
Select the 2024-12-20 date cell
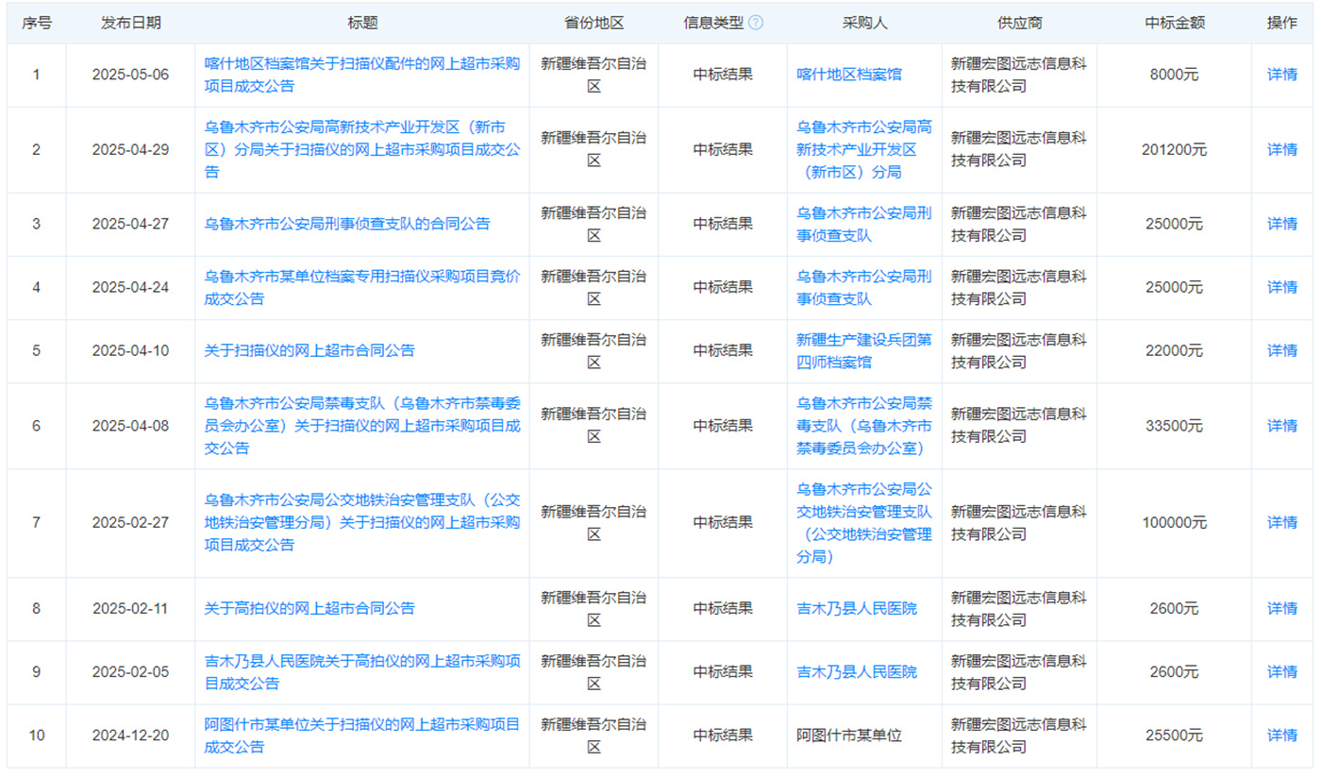[x=130, y=736]
